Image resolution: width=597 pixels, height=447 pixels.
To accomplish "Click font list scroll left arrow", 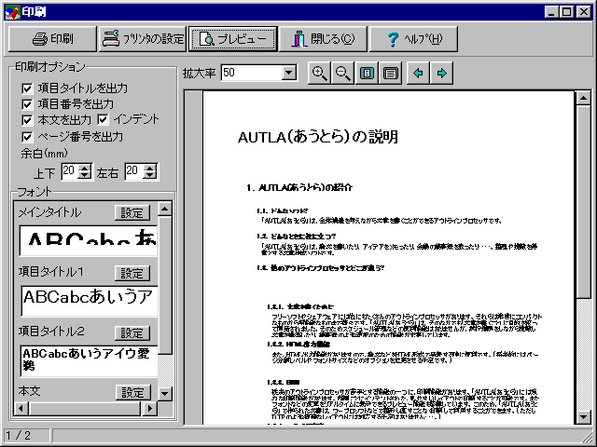I will click(x=21, y=409).
